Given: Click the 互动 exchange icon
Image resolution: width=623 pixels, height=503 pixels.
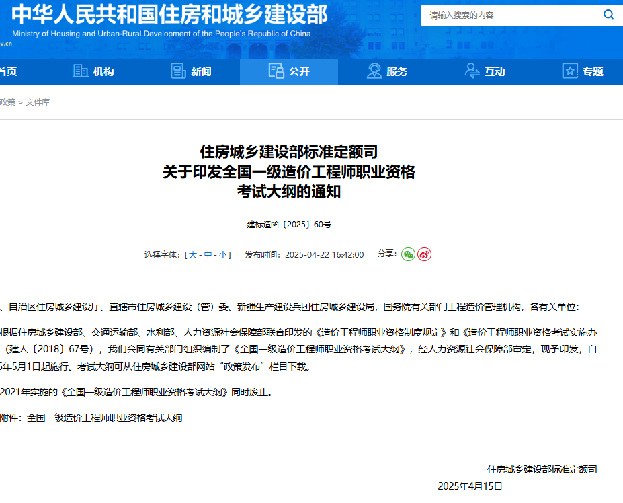Looking at the screenshot, I should [472, 71].
